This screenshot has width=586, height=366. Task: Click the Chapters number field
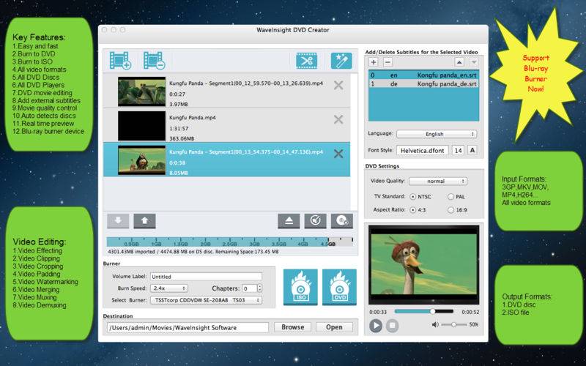pyautogui.click(x=249, y=288)
